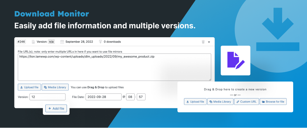The height and width of the screenshot is (128, 307).
Task: Collapse the version panel with arrow
Action: point(209,42)
